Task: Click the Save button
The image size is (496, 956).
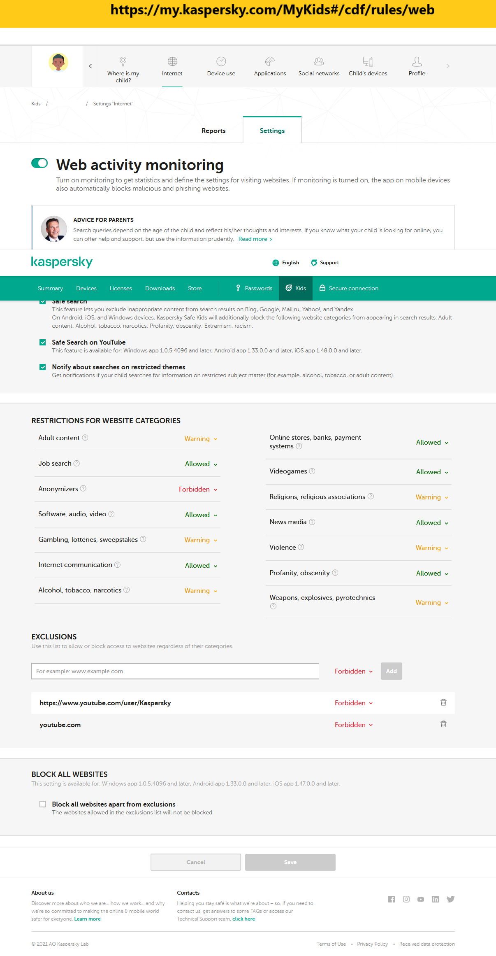Action: coord(290,862)
